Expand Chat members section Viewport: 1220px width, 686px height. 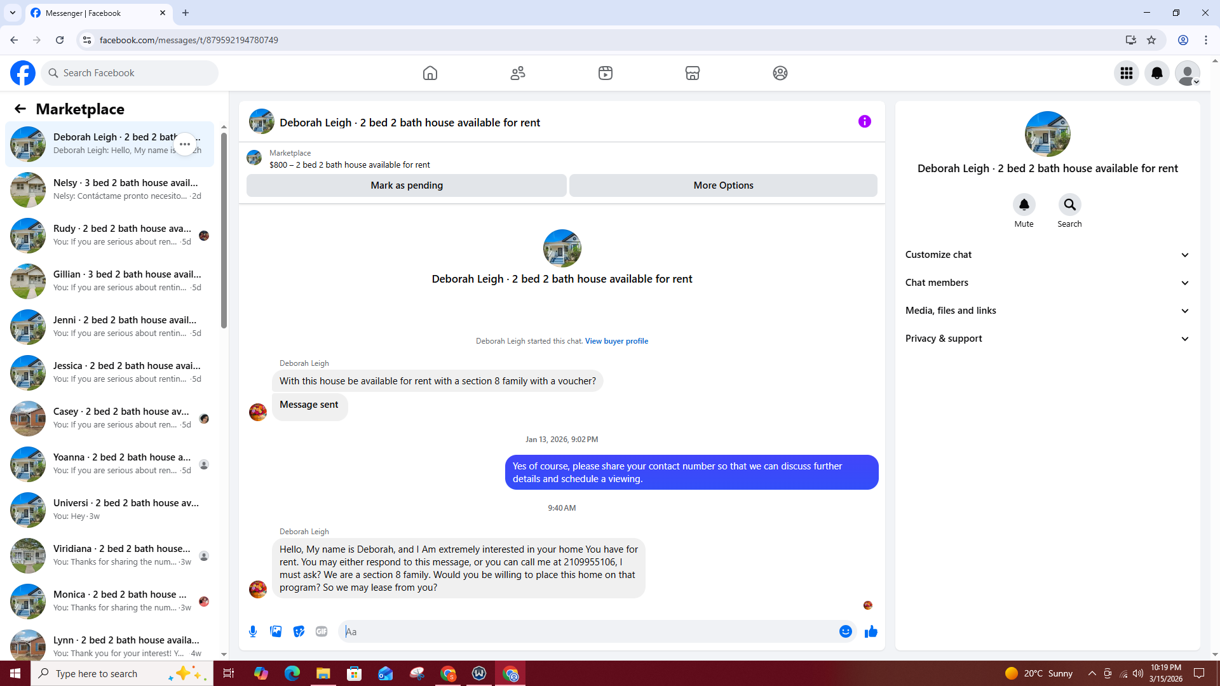pos(1047,283)
